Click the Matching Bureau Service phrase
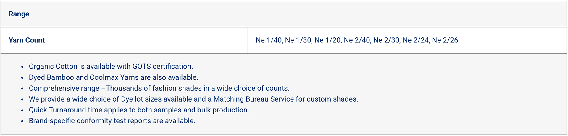 coord(254,99)
